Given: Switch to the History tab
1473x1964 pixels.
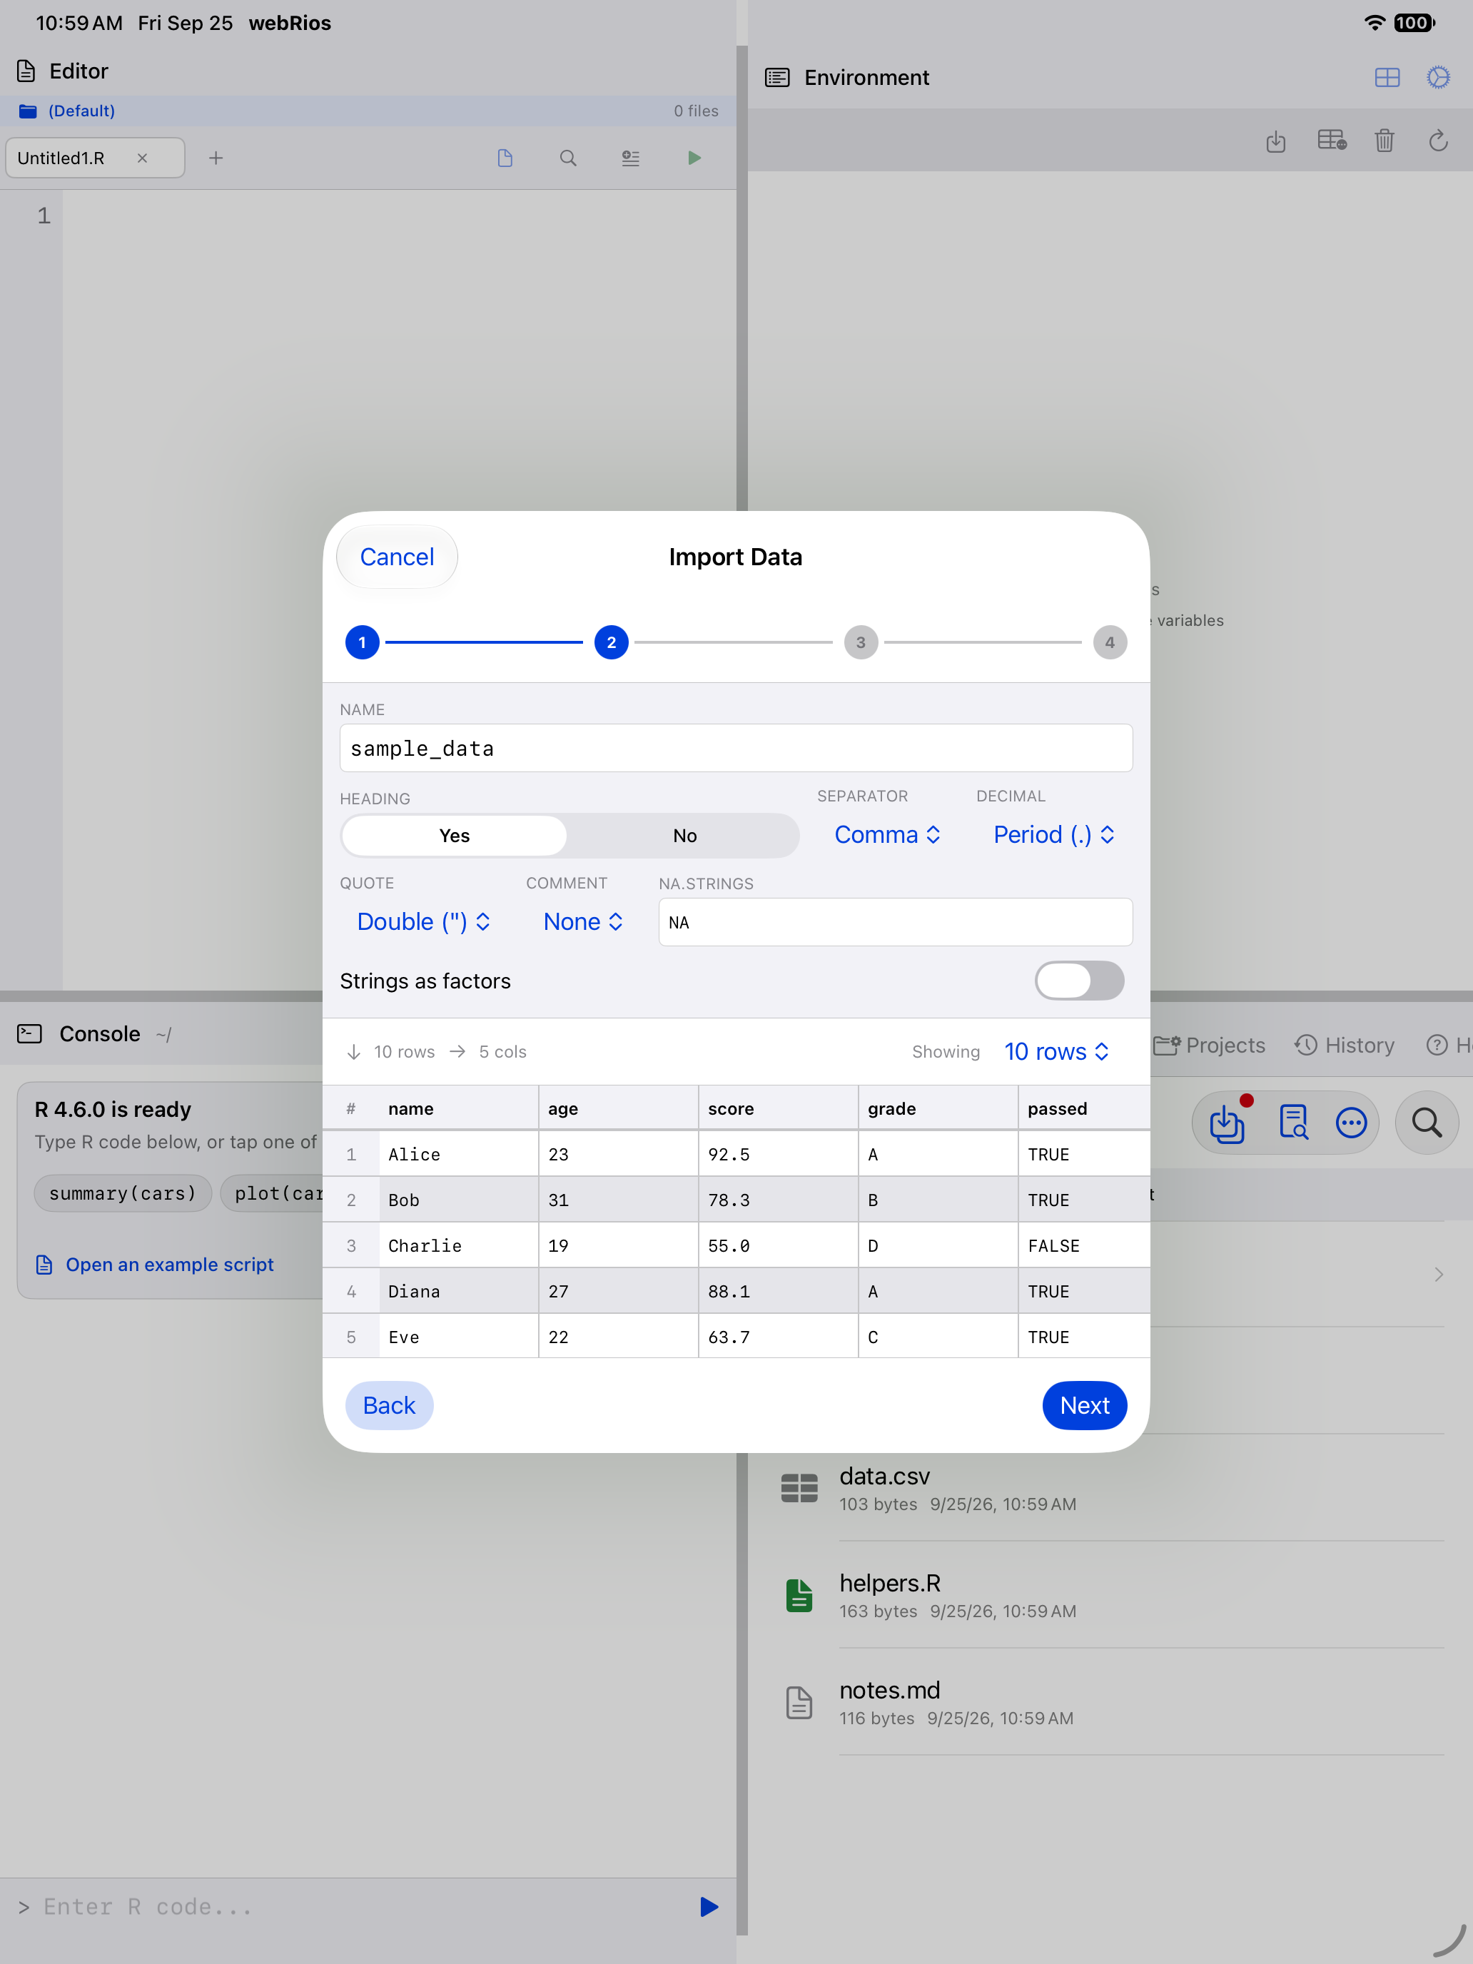Looking at the screenshot, I should (1345, 1045).
